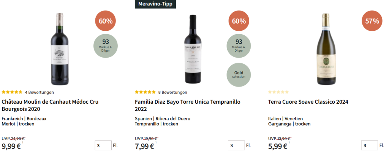The width and height of the screenshot is (389, 153).
Task: Focus the quantity field for the 5,99 € wine
Action: (x=370, y=146)
